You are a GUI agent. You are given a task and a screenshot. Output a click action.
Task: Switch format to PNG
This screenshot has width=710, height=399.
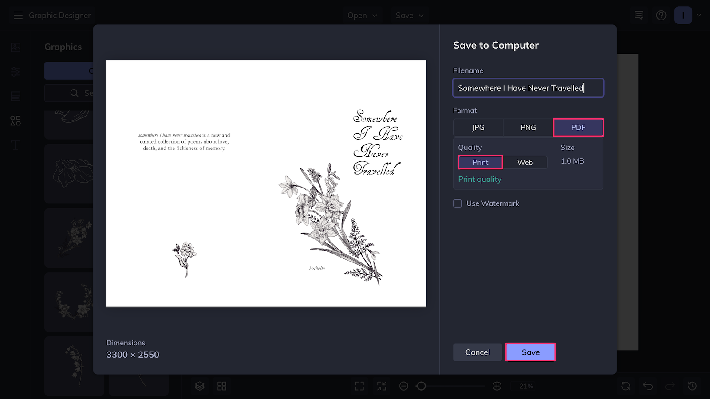coord(528,127)
